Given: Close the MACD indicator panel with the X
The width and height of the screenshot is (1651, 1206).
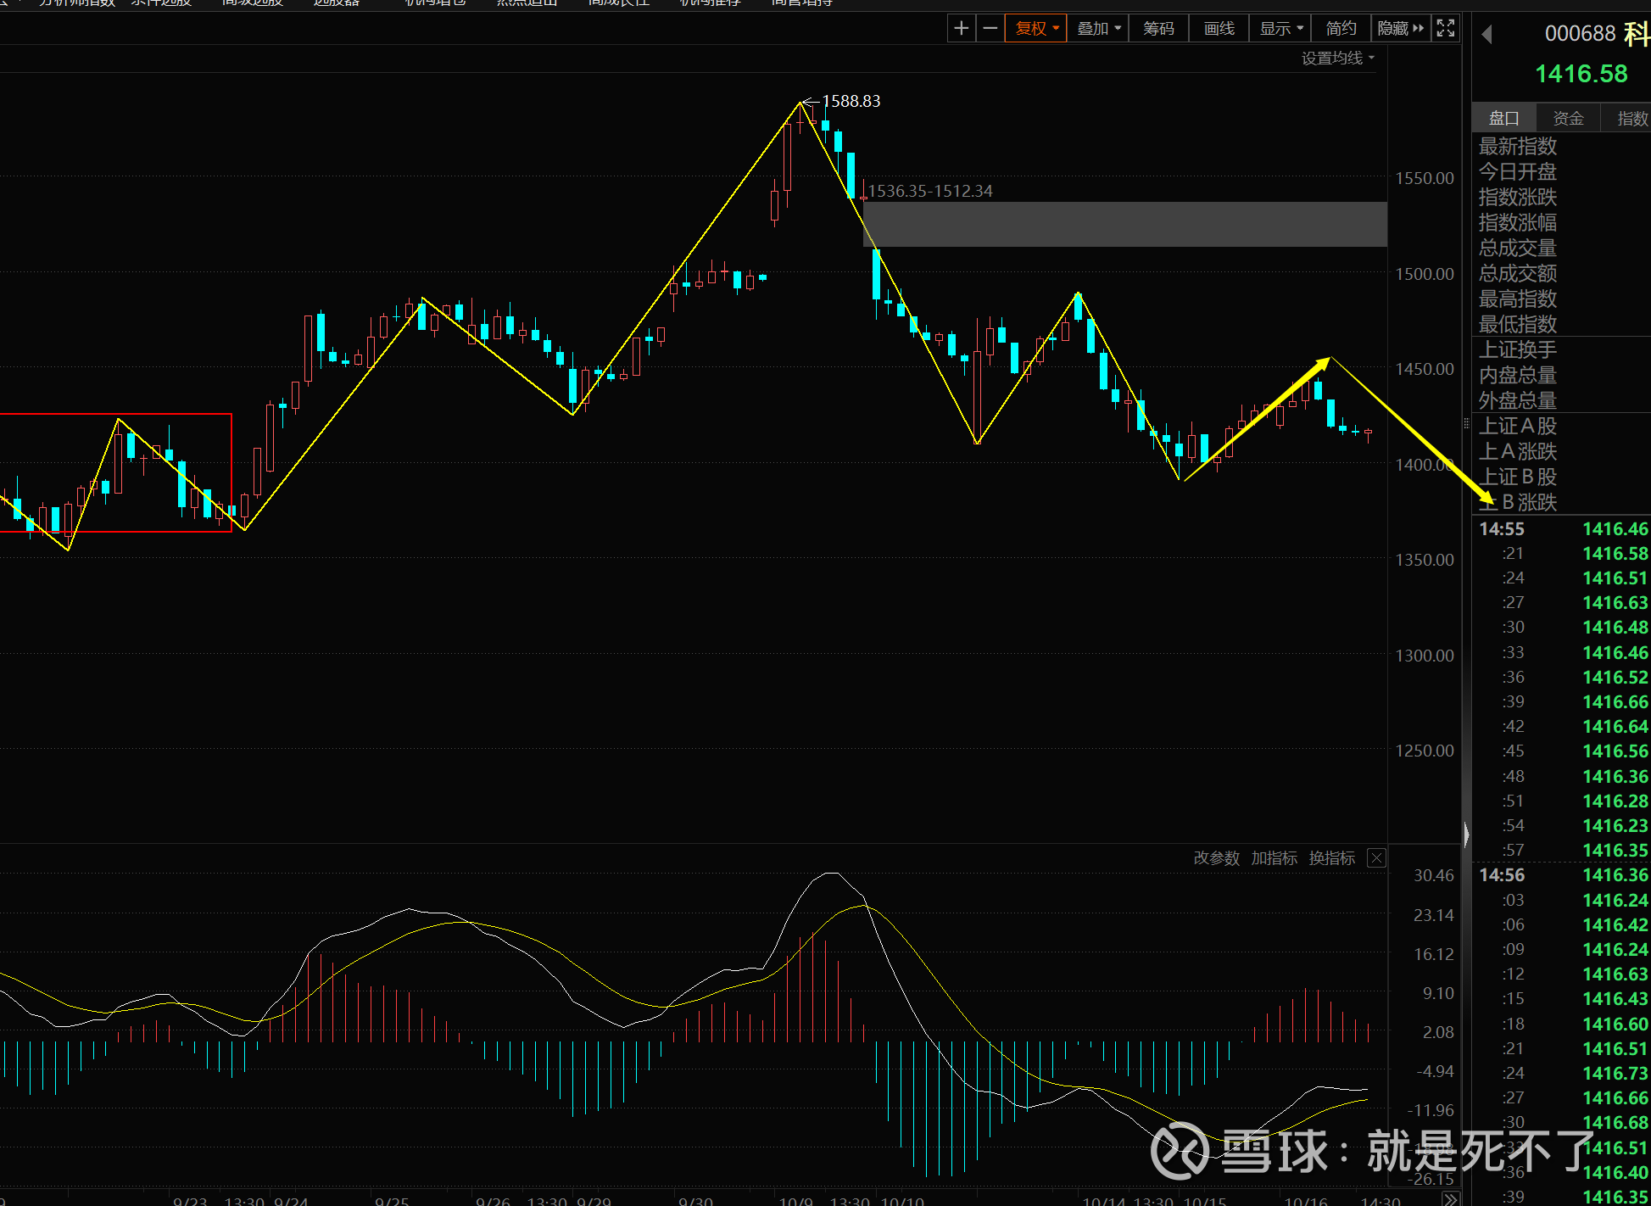Looking at the screenshot, I should coord(1377,858).
